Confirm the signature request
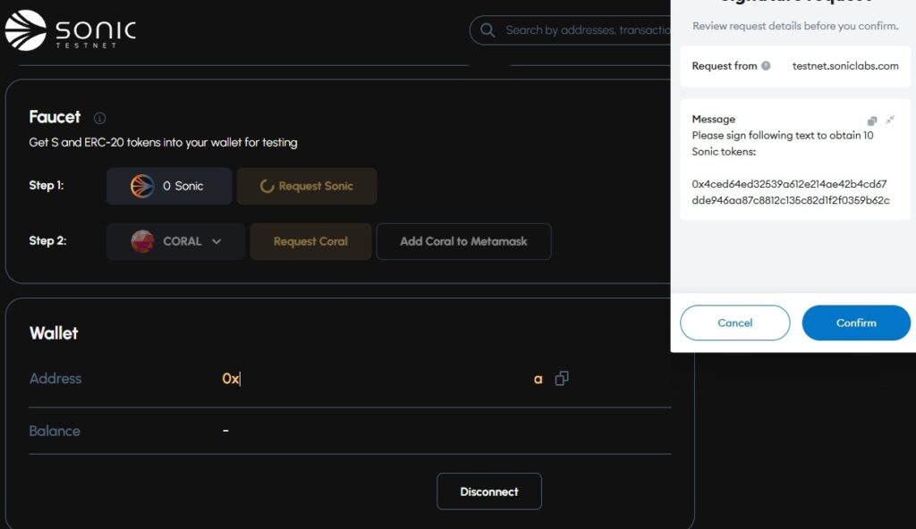The height and width of the screenshot is (529, 916). (x=856, y=323)
